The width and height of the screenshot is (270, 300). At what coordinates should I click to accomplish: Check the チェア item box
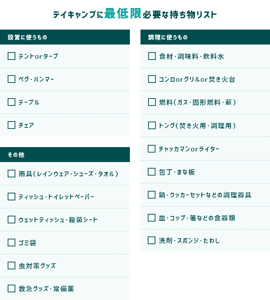[x=11, y=125]
